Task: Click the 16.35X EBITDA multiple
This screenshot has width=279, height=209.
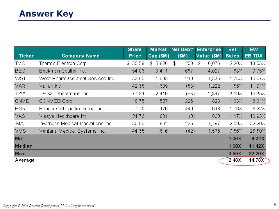Action: pyautogui.click(x=257, y=93)
